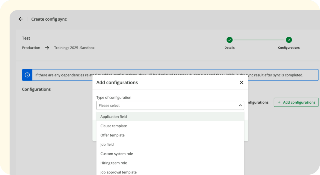Image resolution: width=320 pixels, height=175 pixels.
Task: Click the progress line between the steps
Action: [259, 40]
